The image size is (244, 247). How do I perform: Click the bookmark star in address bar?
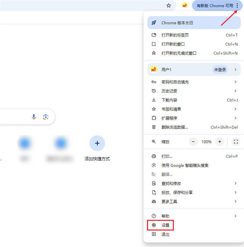click(169, 6)
